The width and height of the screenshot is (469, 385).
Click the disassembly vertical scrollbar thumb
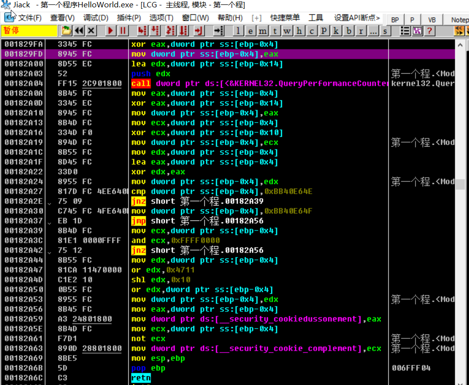click(460, 184)
